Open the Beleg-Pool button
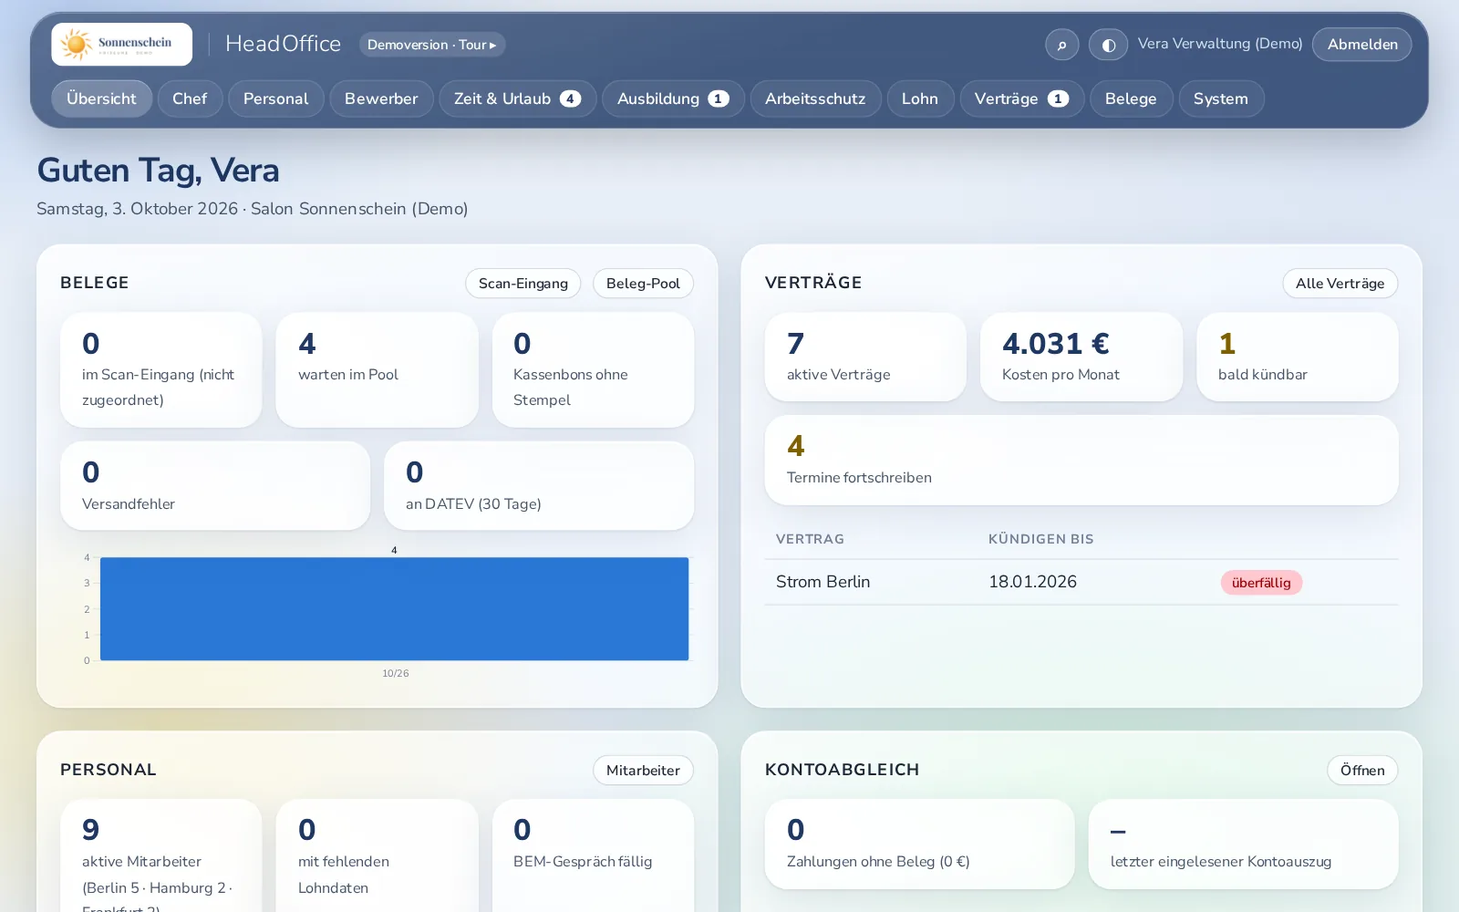The image size is (1459, 912). (x=643, y=284)
